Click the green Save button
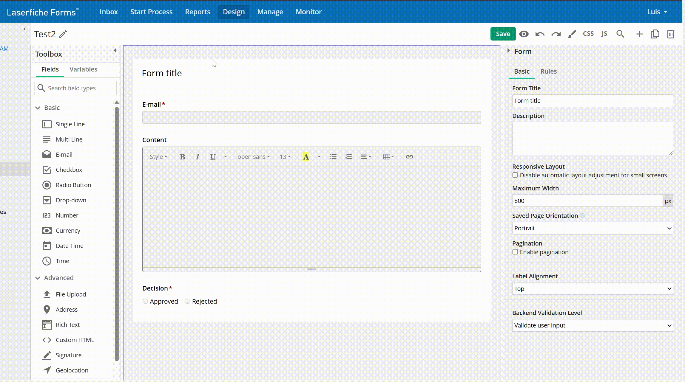685x382 pixels. pyautogui.click(x=503, y=34)
